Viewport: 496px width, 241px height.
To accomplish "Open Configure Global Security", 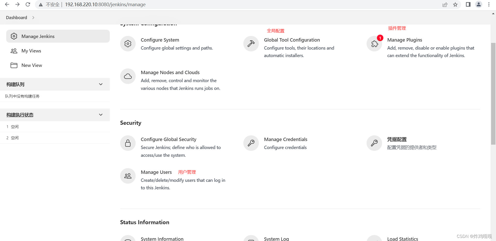I will (x=168, y=139).
